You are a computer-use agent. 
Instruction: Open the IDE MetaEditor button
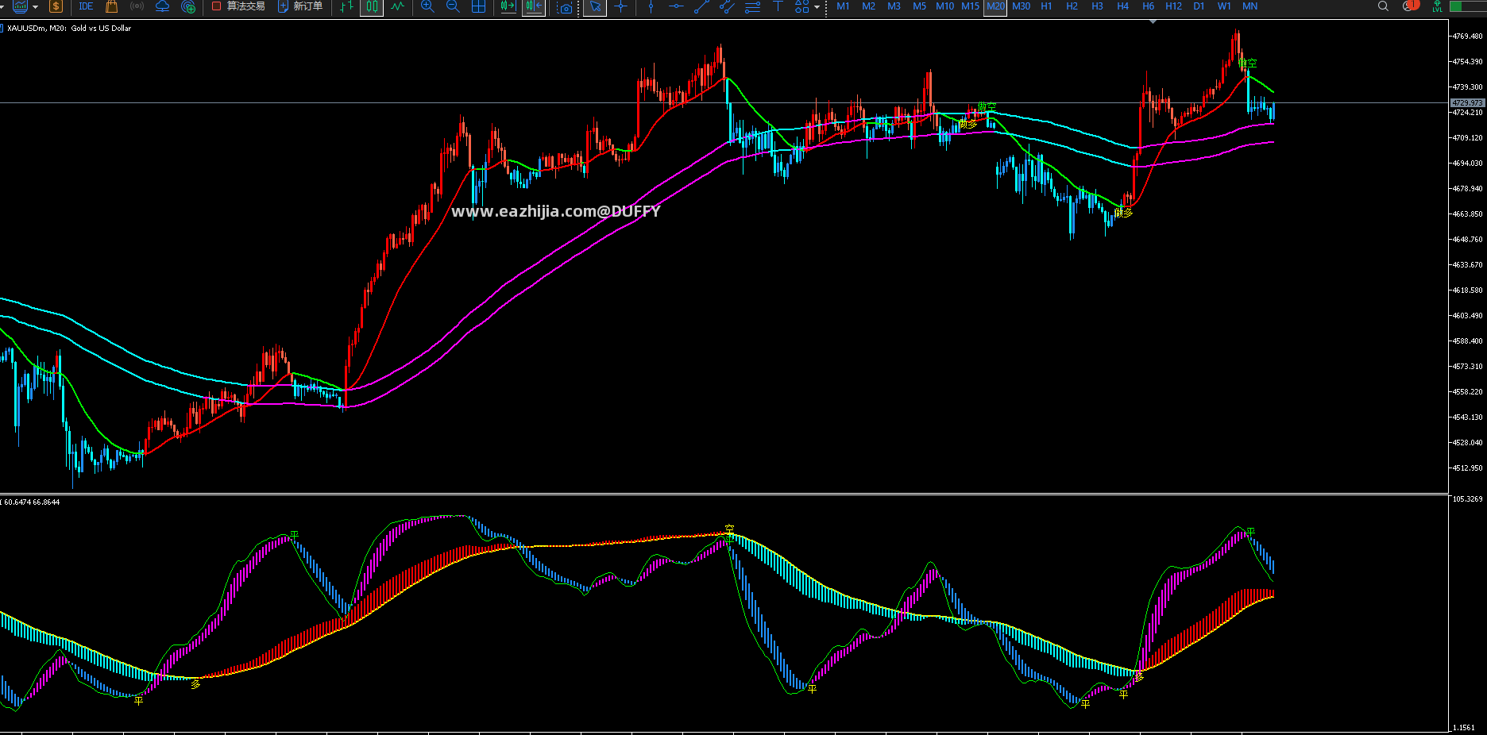click(x=86, y=6)
